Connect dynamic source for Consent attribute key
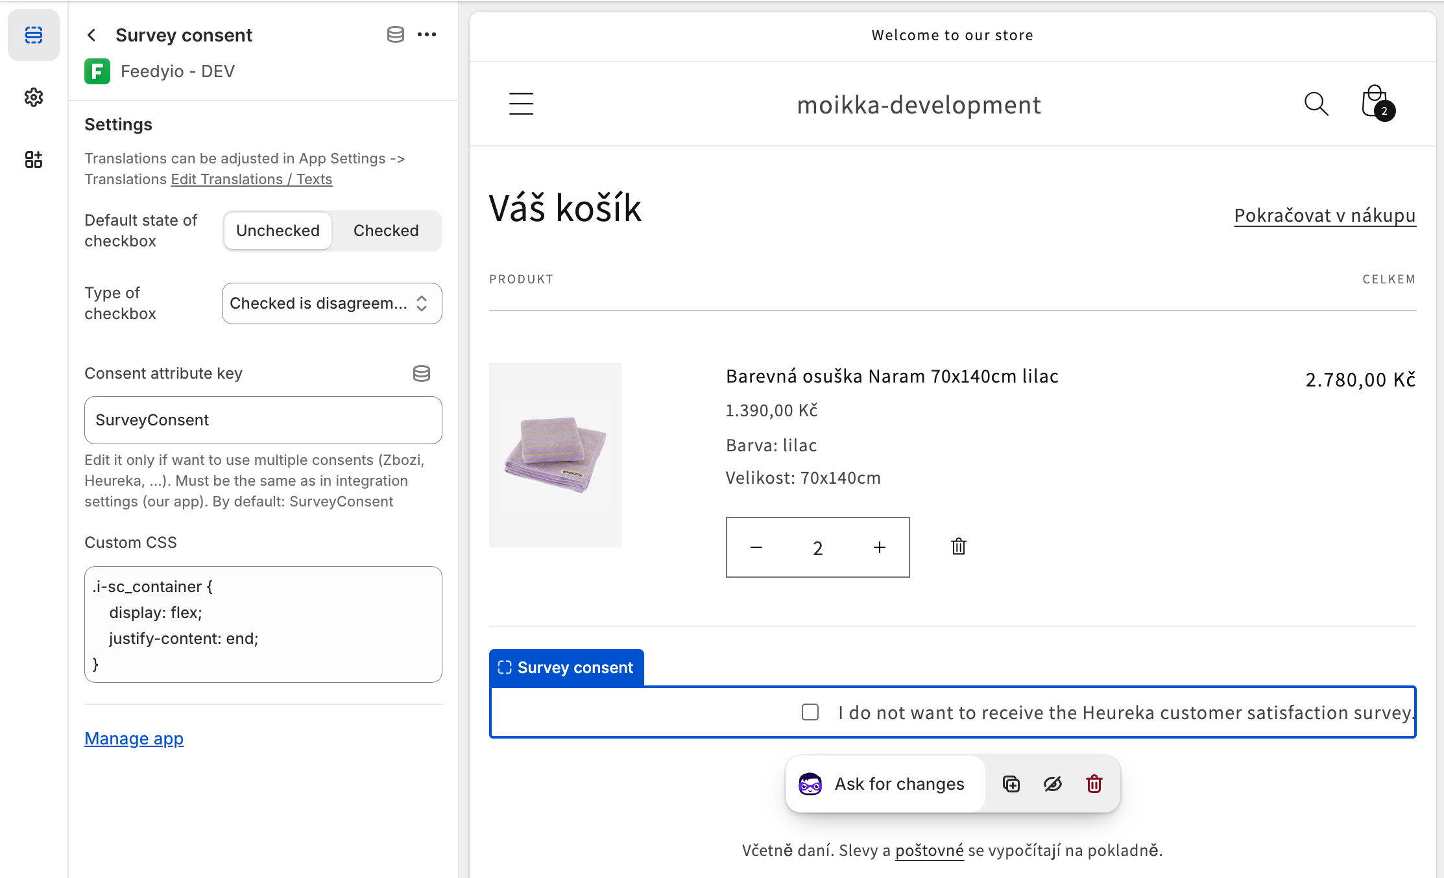 (x=421, y=374)
